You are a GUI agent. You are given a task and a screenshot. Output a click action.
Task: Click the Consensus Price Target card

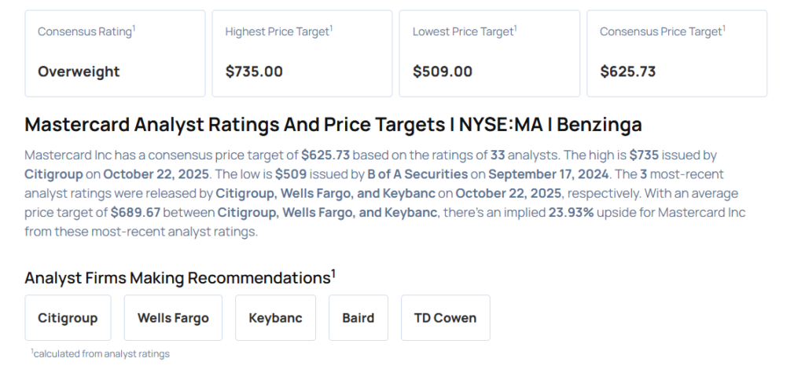click(x=676, y=53)
